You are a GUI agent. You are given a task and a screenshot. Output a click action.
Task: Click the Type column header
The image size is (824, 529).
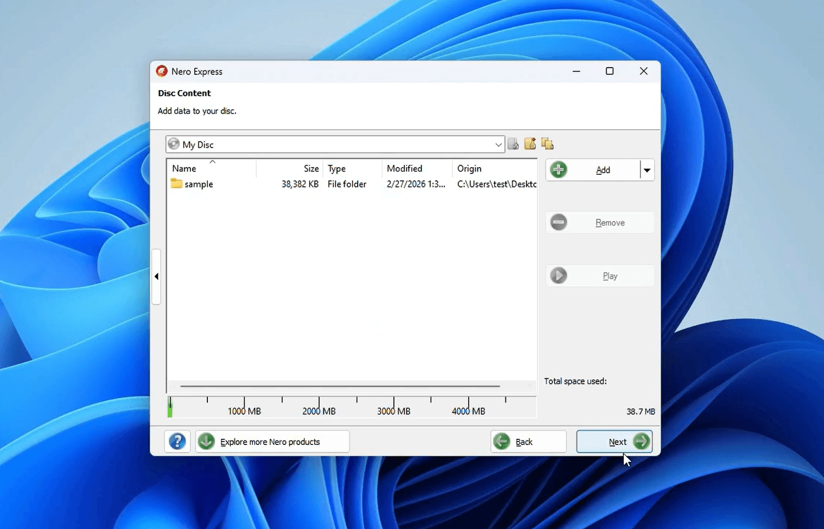[x=352, y=168]
